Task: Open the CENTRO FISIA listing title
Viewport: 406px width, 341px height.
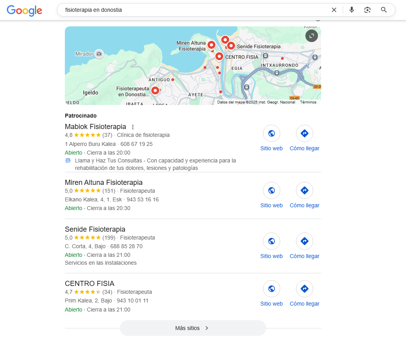Action: click(x=90, y=284)
